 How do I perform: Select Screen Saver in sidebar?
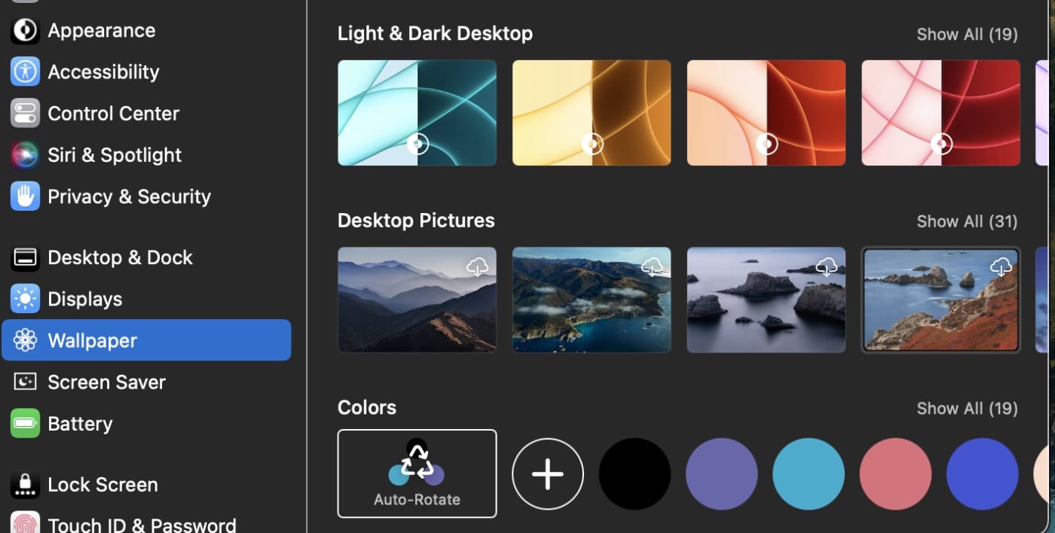tap(106, 382)
